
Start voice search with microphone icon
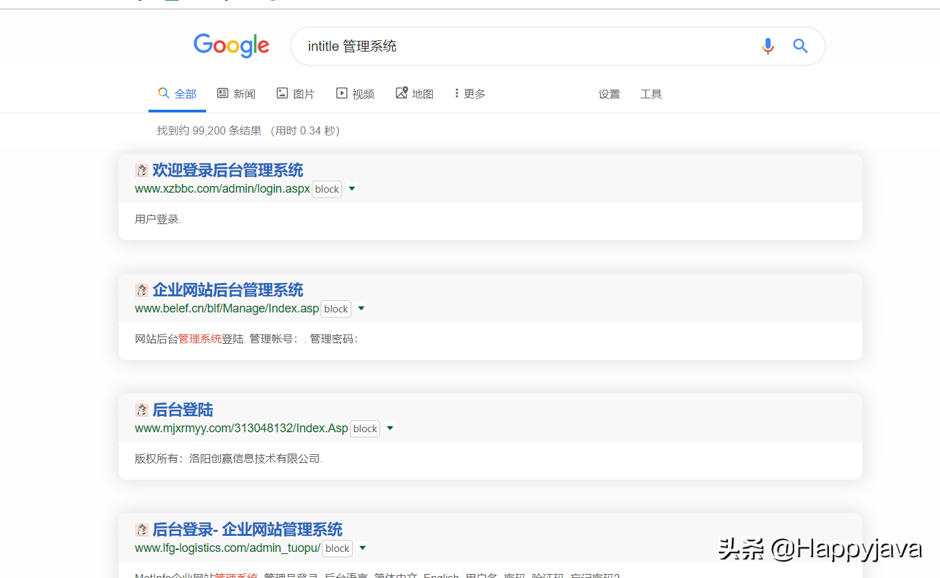pyautogui.click(x=768, y=45)
